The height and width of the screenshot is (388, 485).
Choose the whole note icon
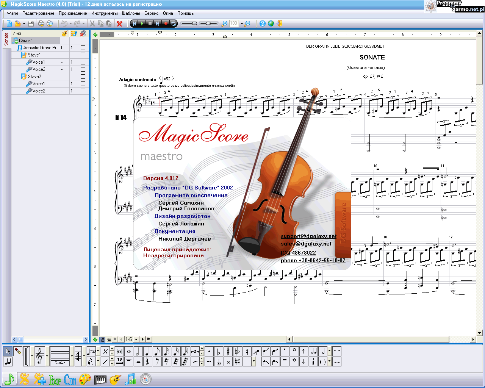click(129, 351)
